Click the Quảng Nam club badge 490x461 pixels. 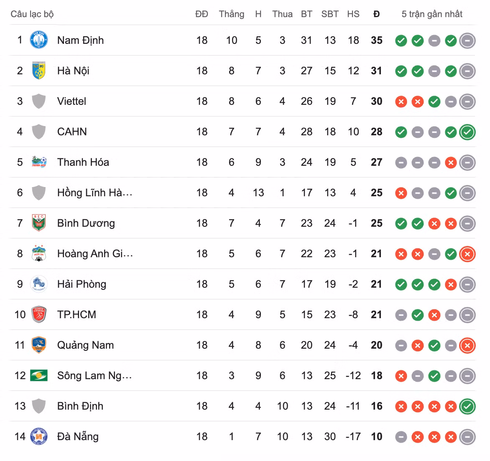[39, 345]
